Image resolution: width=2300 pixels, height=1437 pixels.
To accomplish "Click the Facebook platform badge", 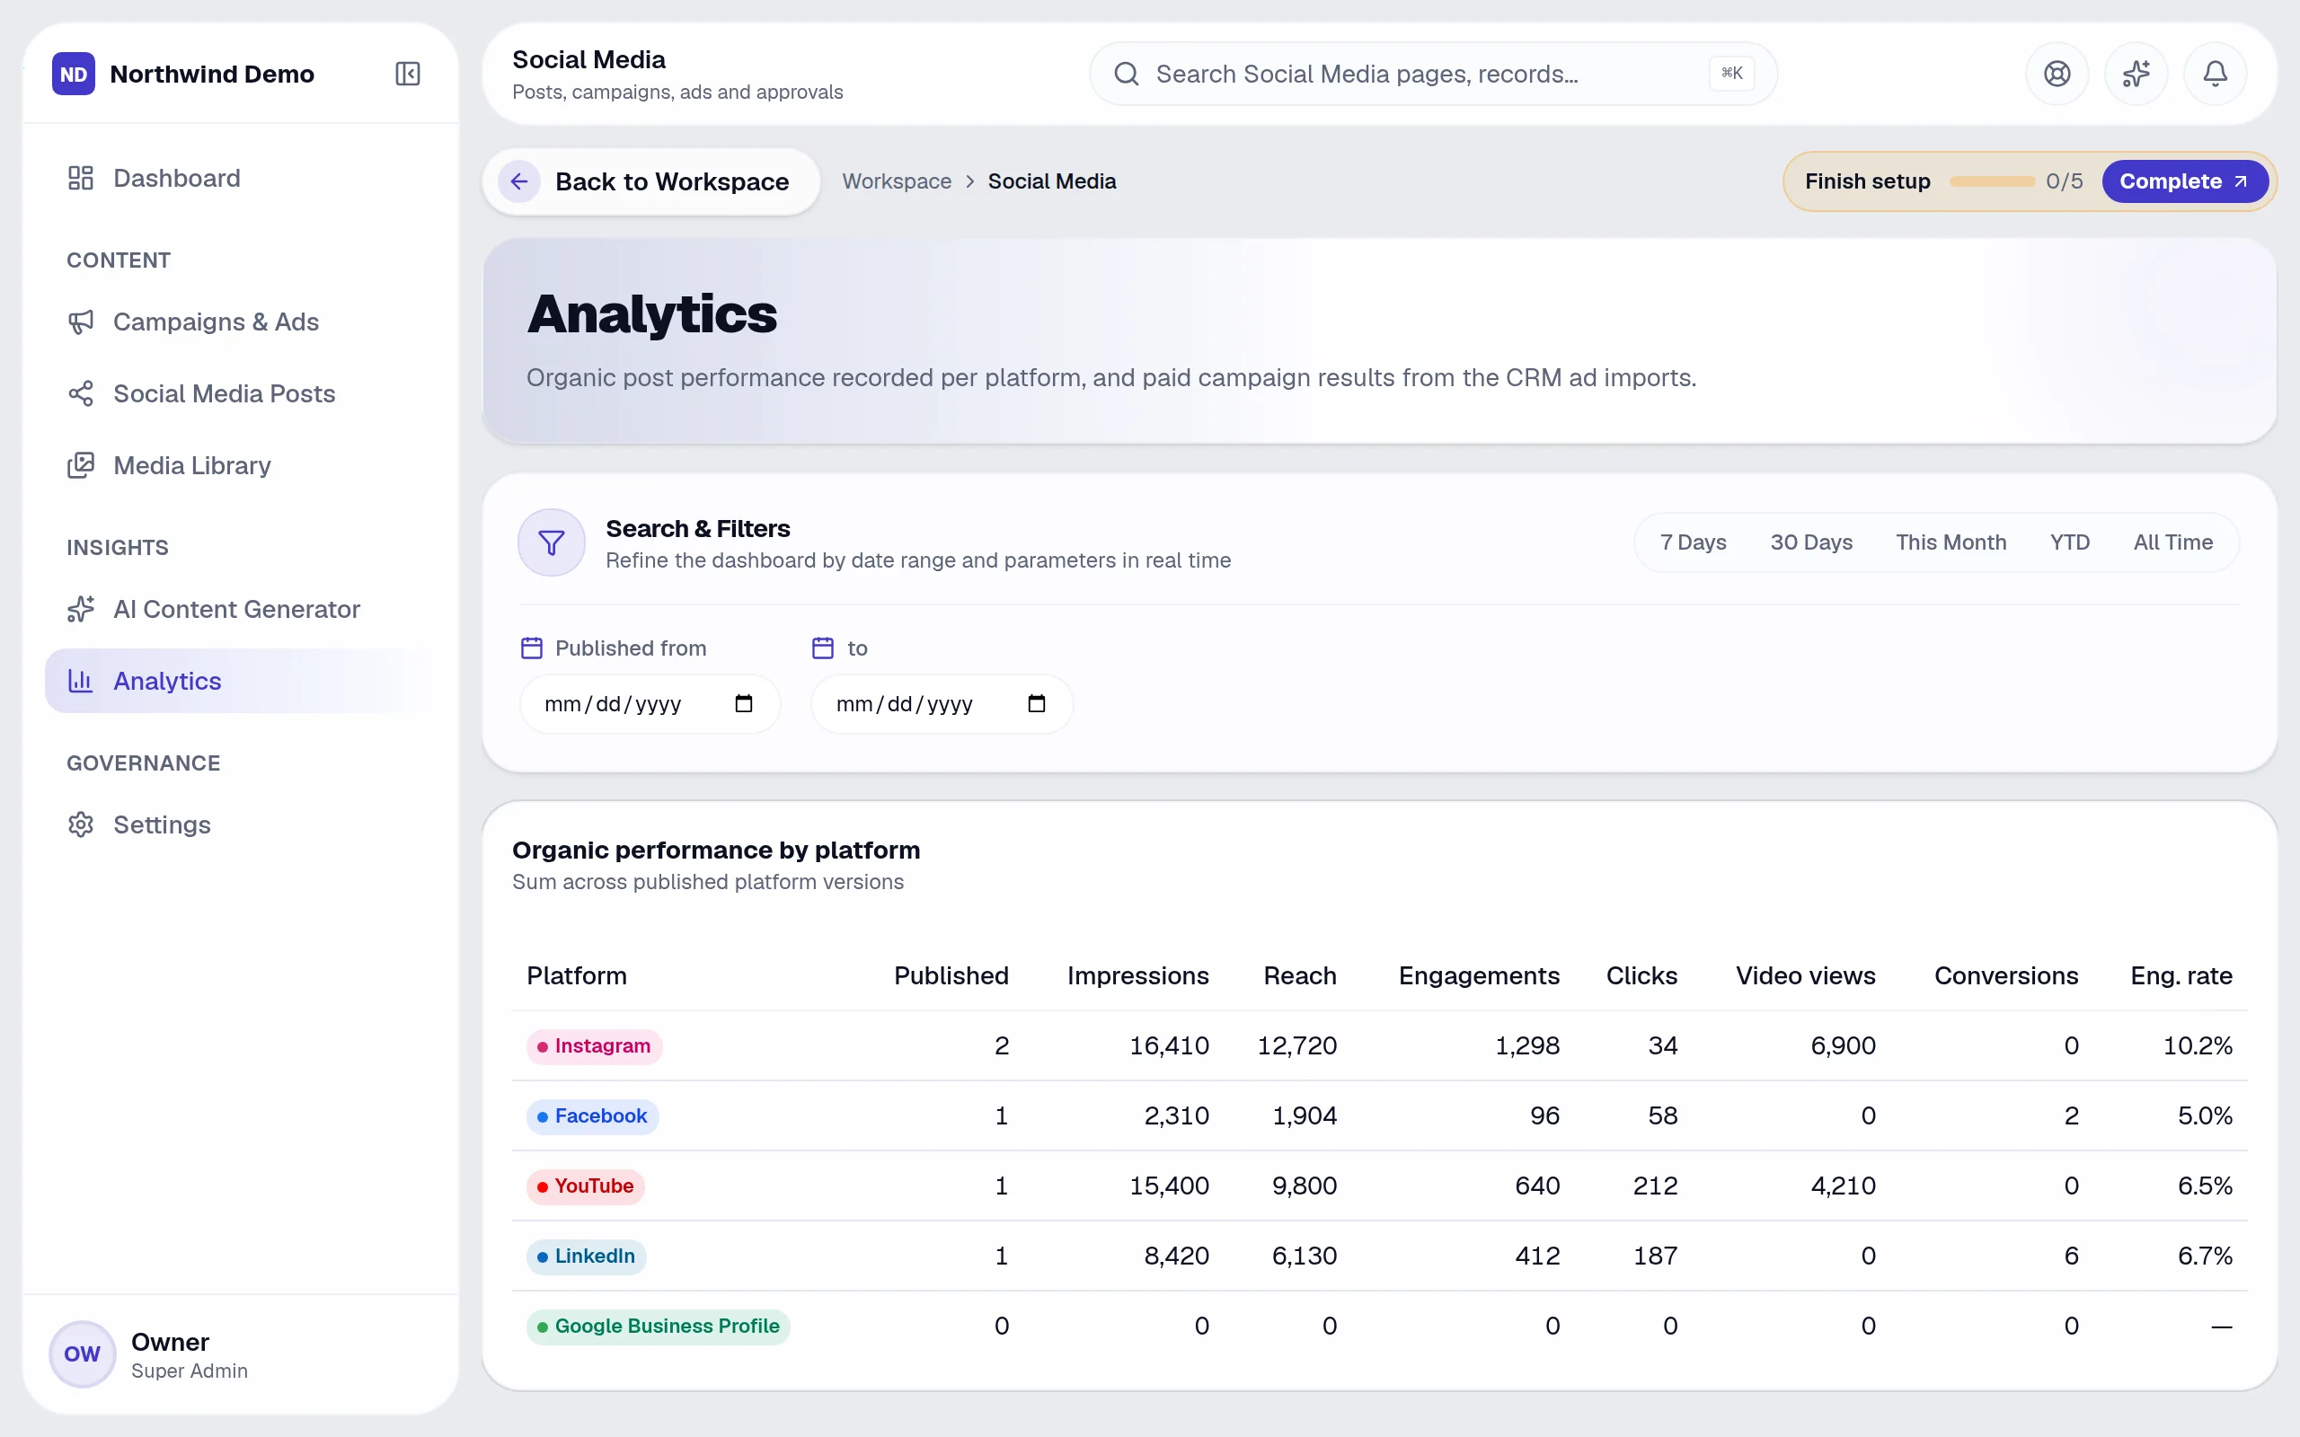I will pos(592,1115).
